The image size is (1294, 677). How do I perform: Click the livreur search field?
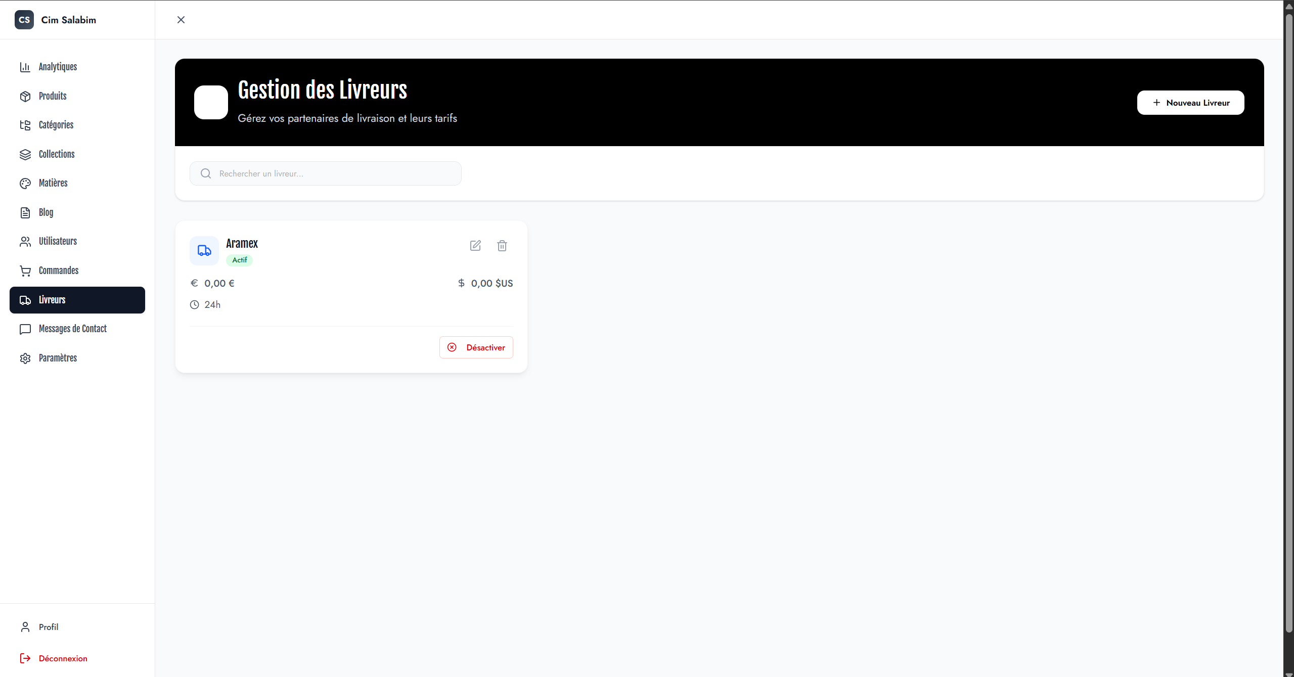tap(325, 173)
